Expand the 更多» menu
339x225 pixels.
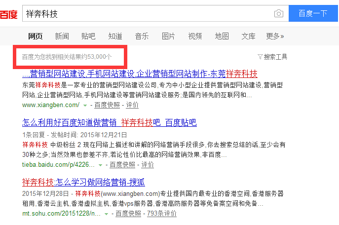pyautogui.click(x=275, y=36)
